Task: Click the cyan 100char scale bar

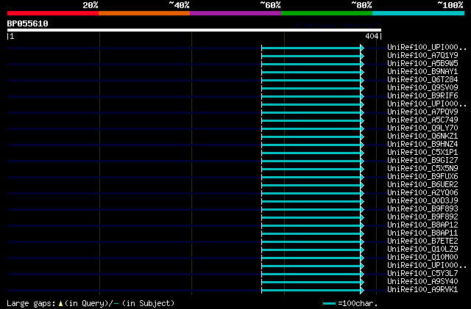Action: point(329,304)
